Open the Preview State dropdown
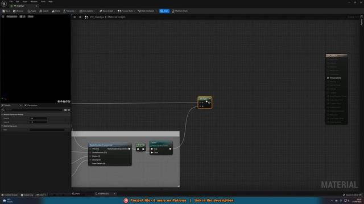 click(x=126, y=11)
